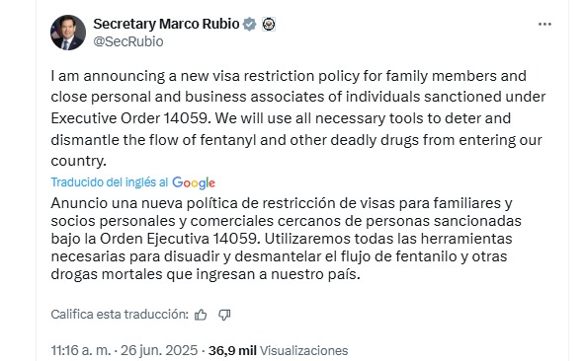
Task: Open Marco Rubio's profile photo
Action: (x=68, y=33)
